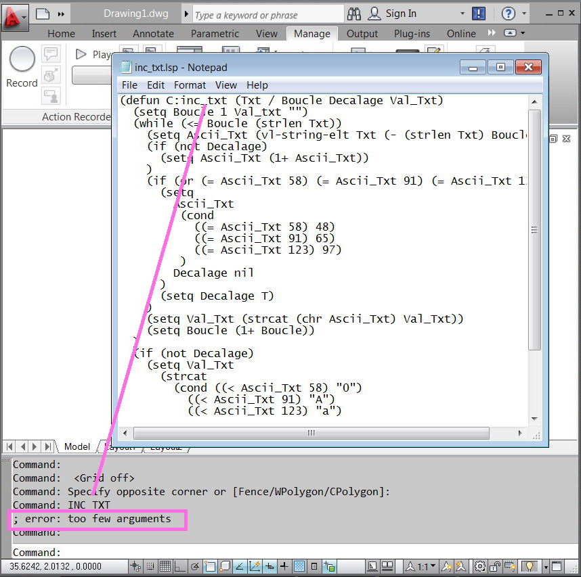Show more ribbon tabs with the double arrow
Viewport: 581px width, 577px height.
[492, 33]
